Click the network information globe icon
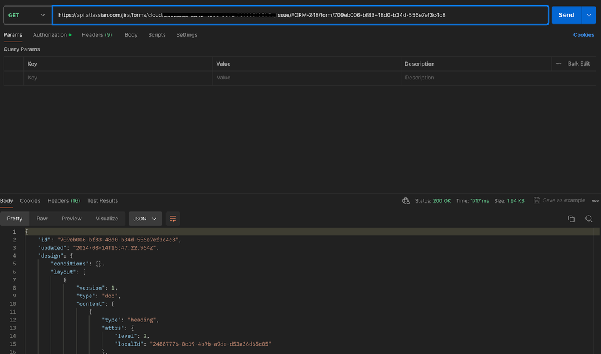Screen dimensions: 601x354 click(x=407, y=200)
